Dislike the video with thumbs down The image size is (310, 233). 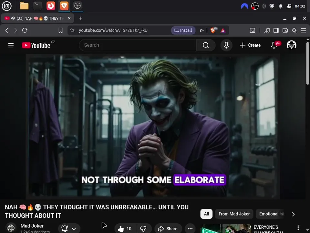click(x=143, y=229)
